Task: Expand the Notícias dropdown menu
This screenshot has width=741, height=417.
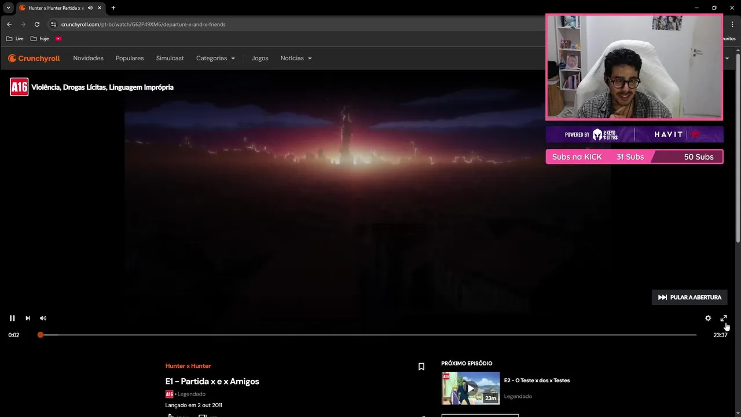Action: [296, 58]
